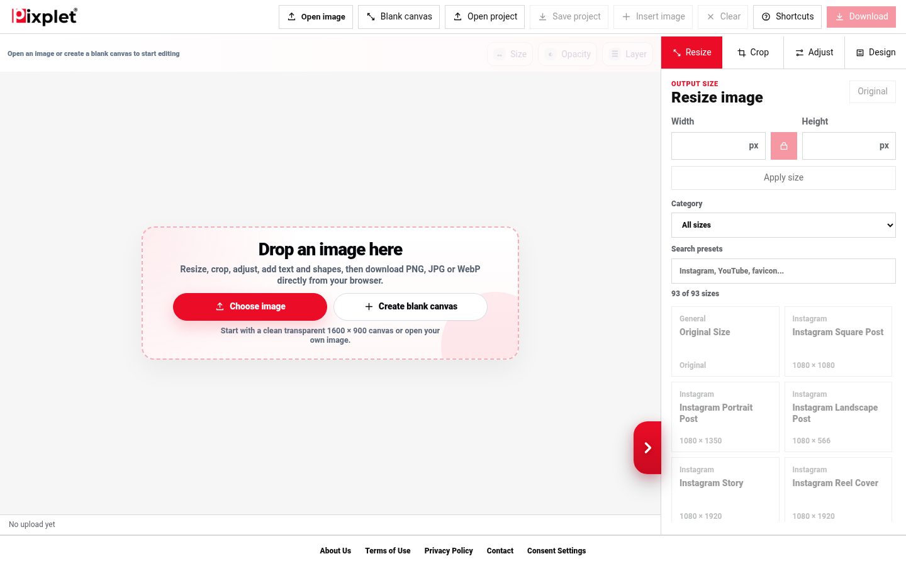Image resolution: width=906 pixels, height=566 pixels.
Task: Pick the Instagram Reel Cover preset
Action: pos(838,490)
